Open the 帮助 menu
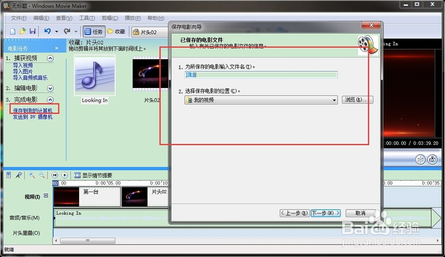Viewport: 445px width, 257px height. (x=155, y=18)
